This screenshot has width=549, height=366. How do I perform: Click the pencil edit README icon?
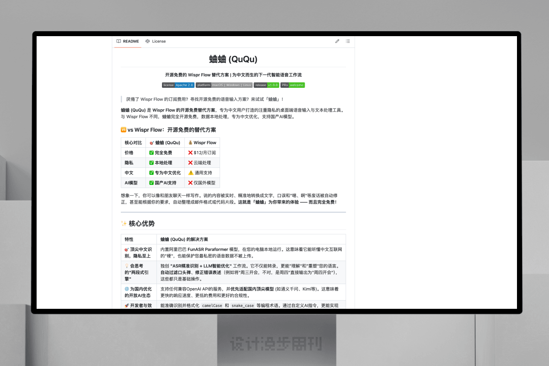point(337,41)
